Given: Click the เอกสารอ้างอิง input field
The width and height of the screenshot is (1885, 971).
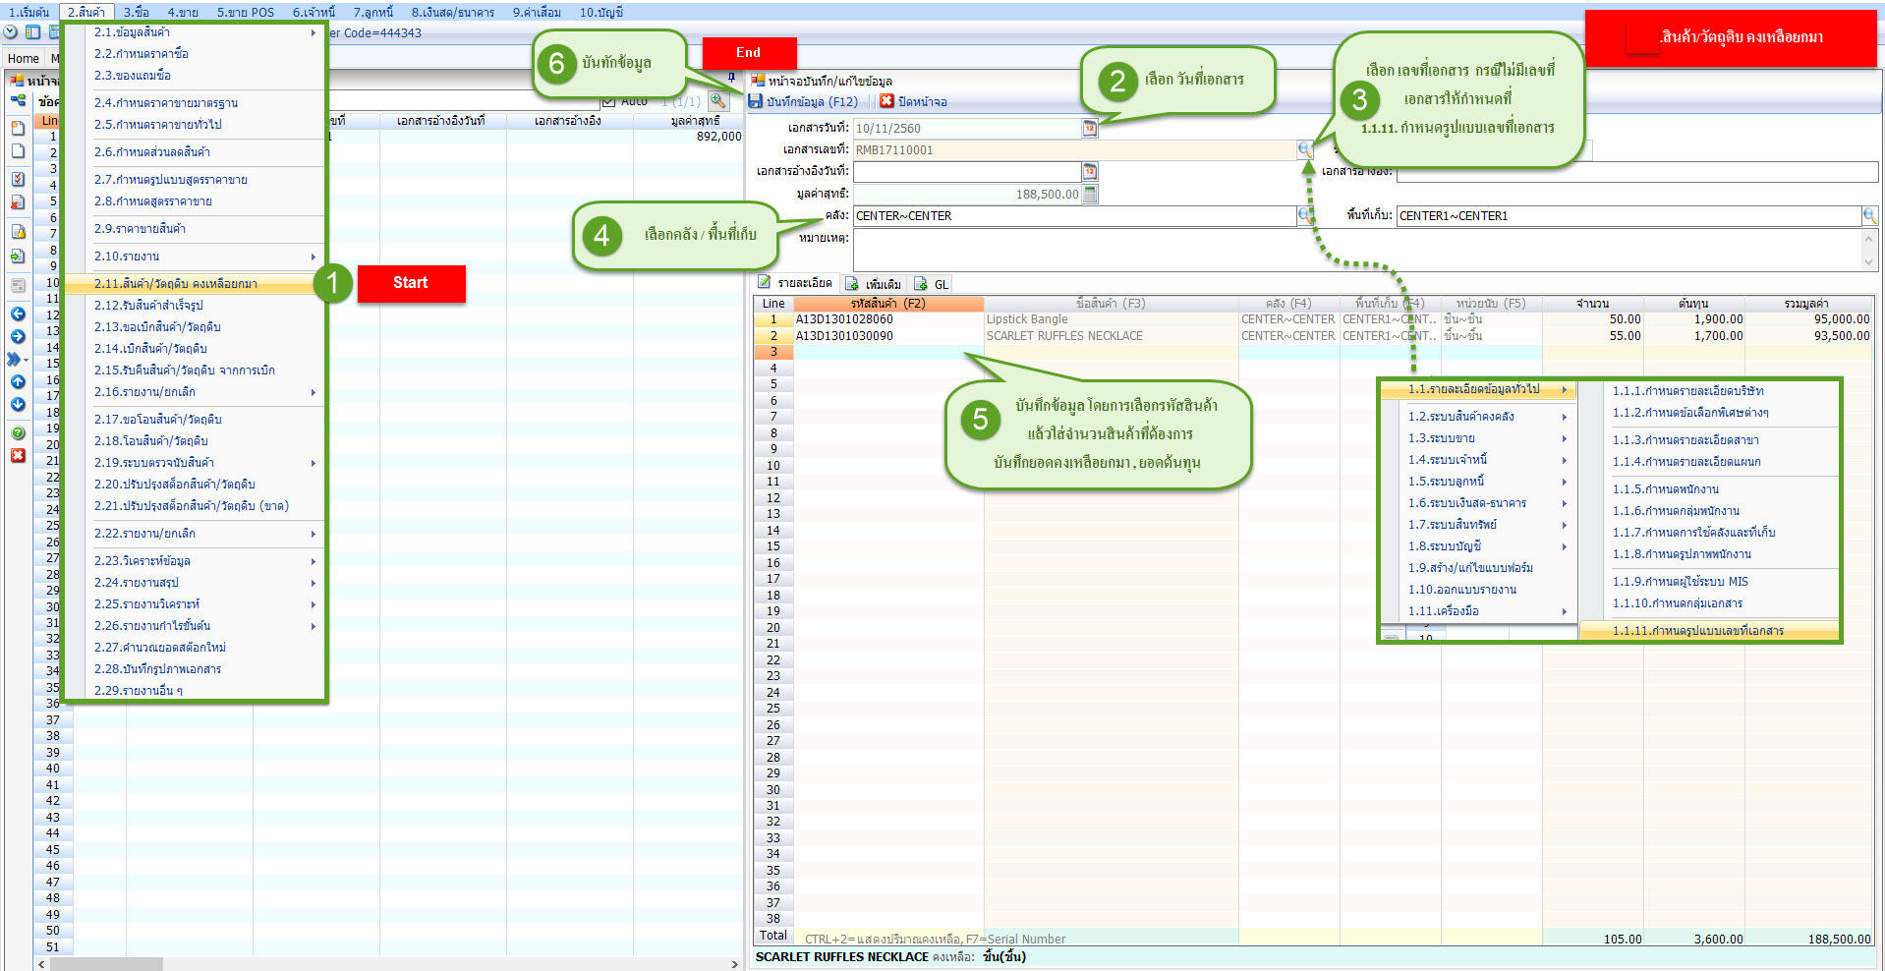Looking at the screenshot, I should (x=1636, y=172).
